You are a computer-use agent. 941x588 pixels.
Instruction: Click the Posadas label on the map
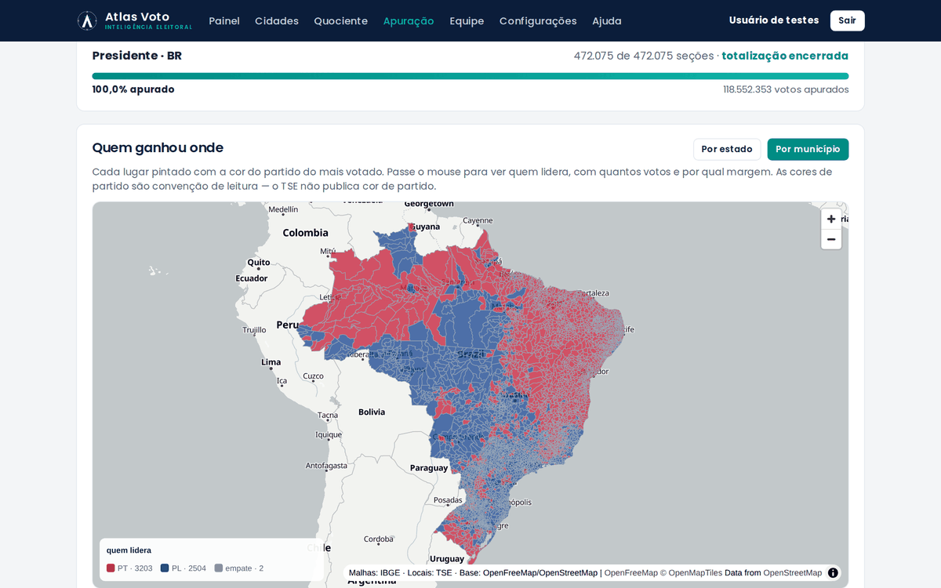point(448,500)
